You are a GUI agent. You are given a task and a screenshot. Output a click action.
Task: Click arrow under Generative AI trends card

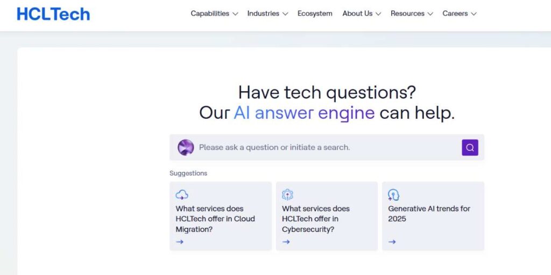[x=392, y=242]
